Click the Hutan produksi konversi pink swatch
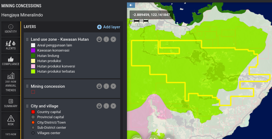 click(x=33, y=66)
